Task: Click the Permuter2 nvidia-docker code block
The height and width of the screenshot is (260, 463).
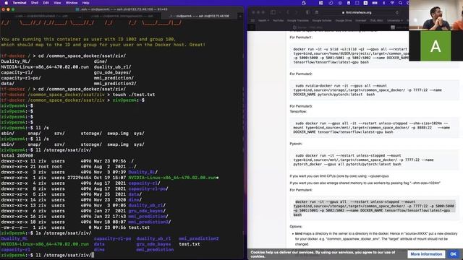Action: 374,90
